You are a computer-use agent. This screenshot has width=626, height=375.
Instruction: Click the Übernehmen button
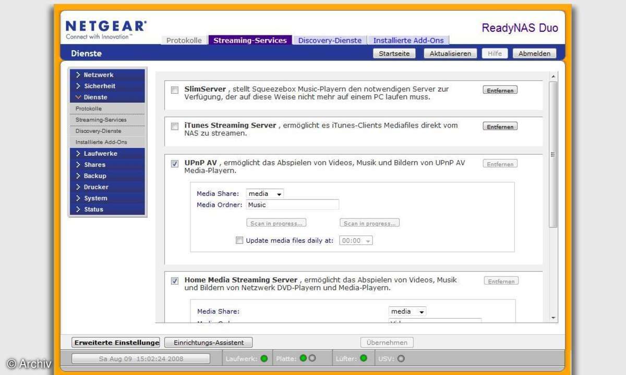(387, 342)
